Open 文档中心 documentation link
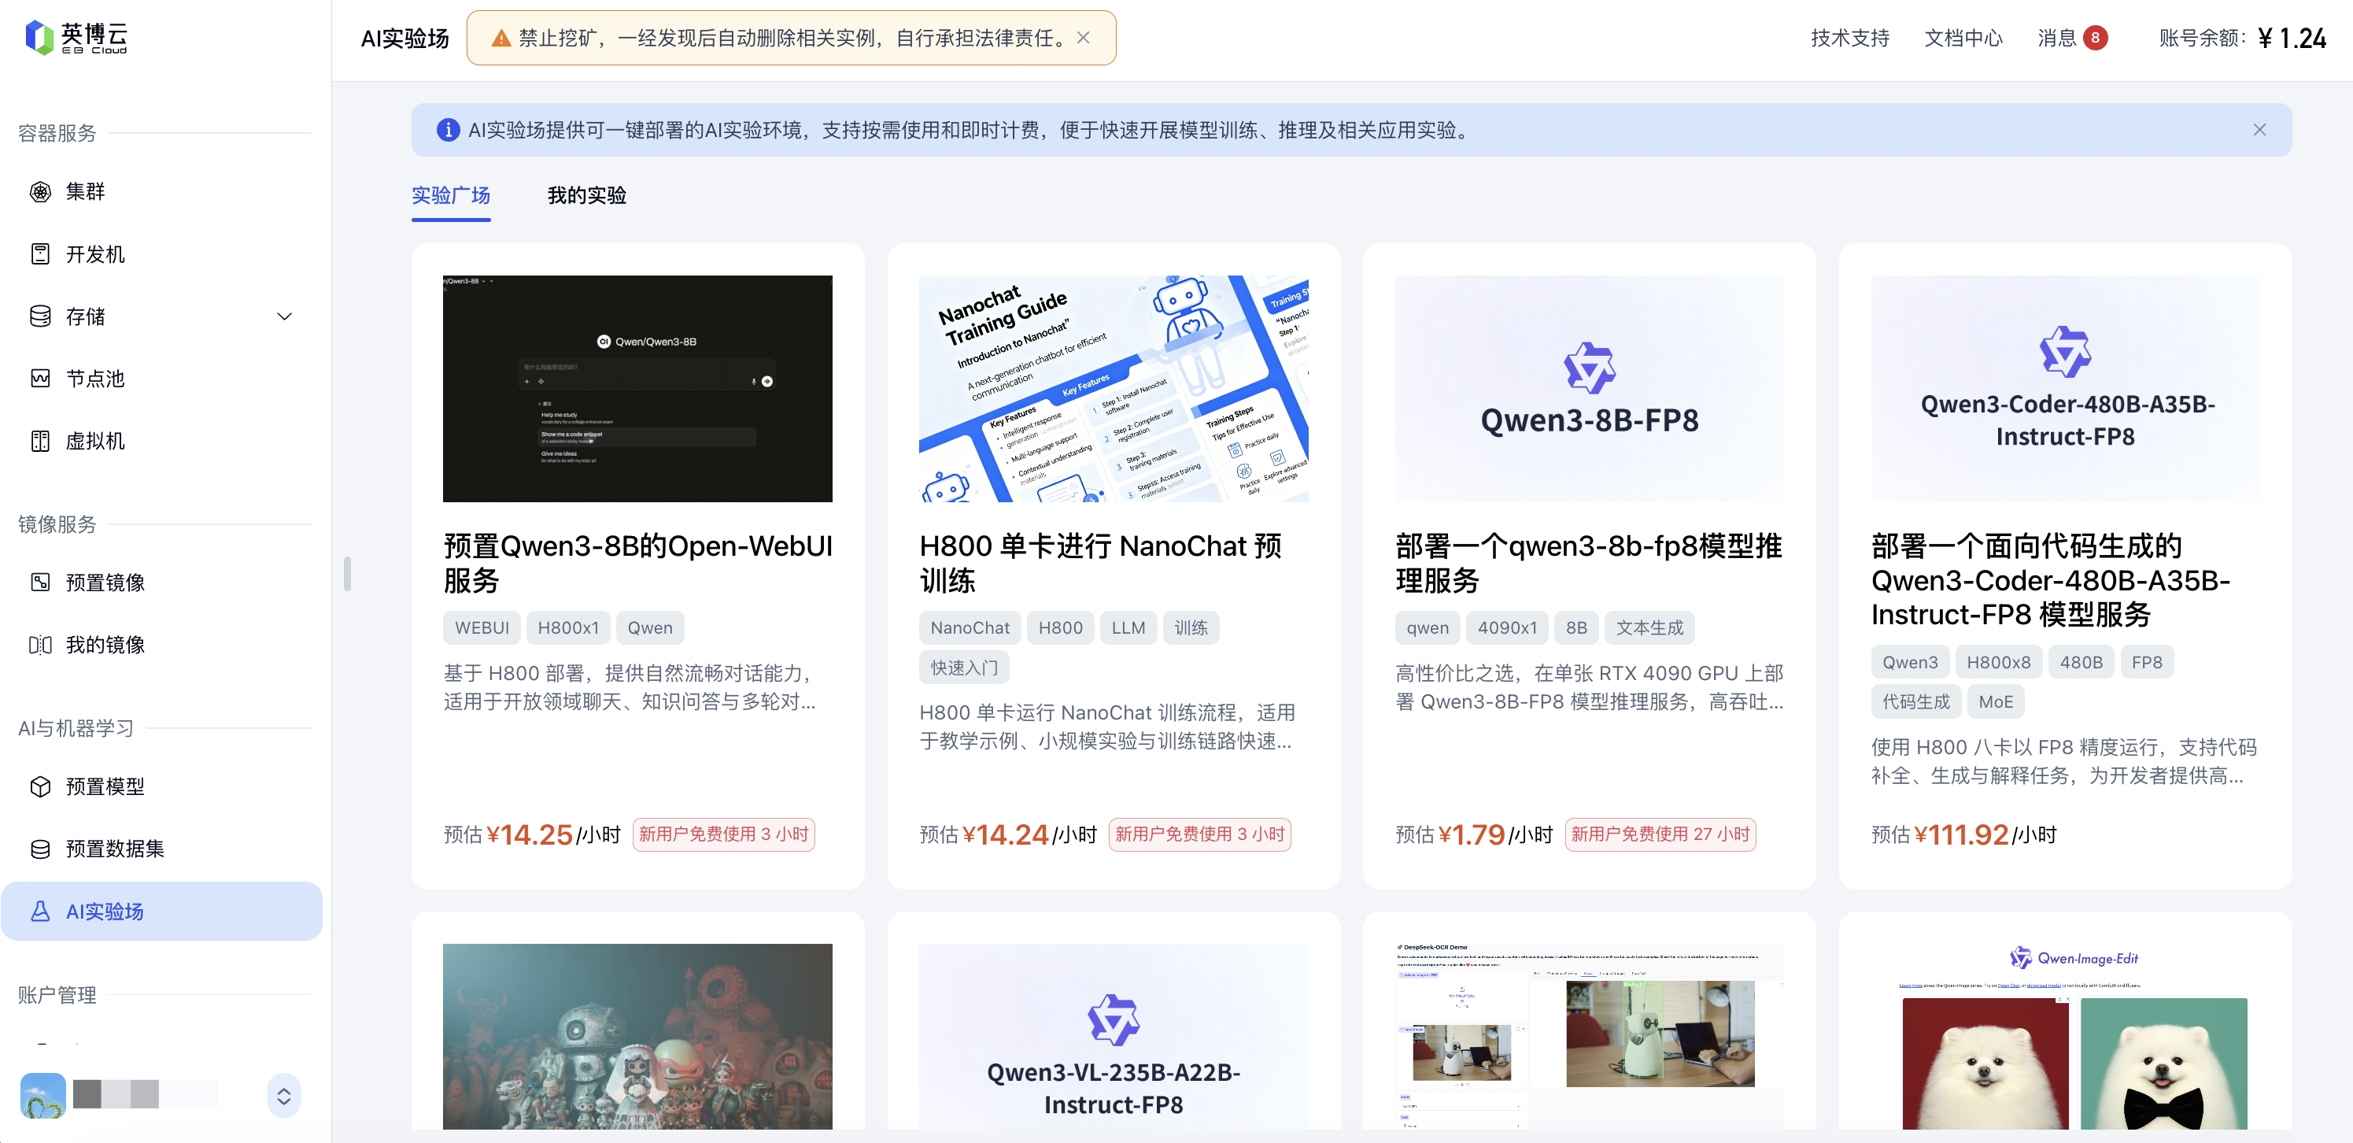 coord(1963,38)
